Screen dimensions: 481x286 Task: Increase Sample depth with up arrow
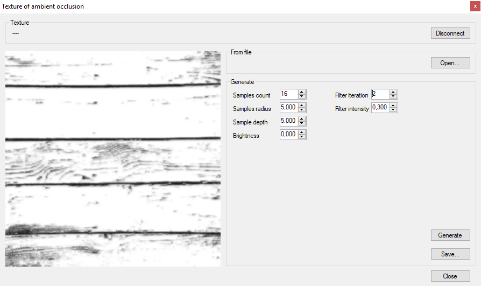pos(302,119)
